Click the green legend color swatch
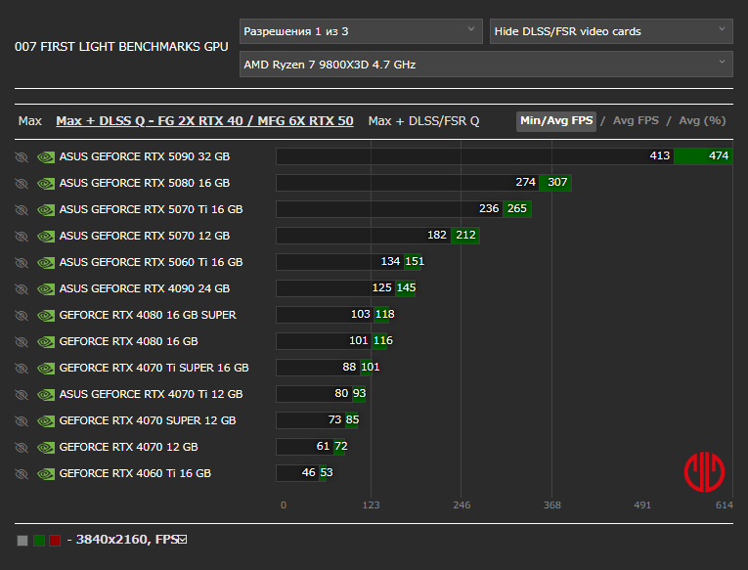The width and height of the screenshot is (748, 570). coord(39,541)
